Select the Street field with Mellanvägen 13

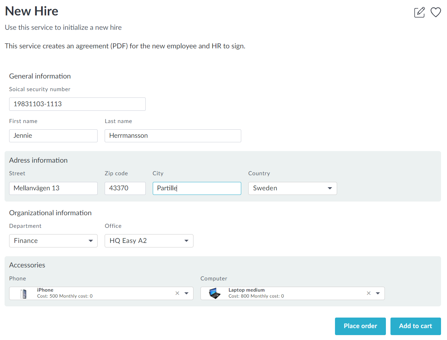tap(53, 188)
